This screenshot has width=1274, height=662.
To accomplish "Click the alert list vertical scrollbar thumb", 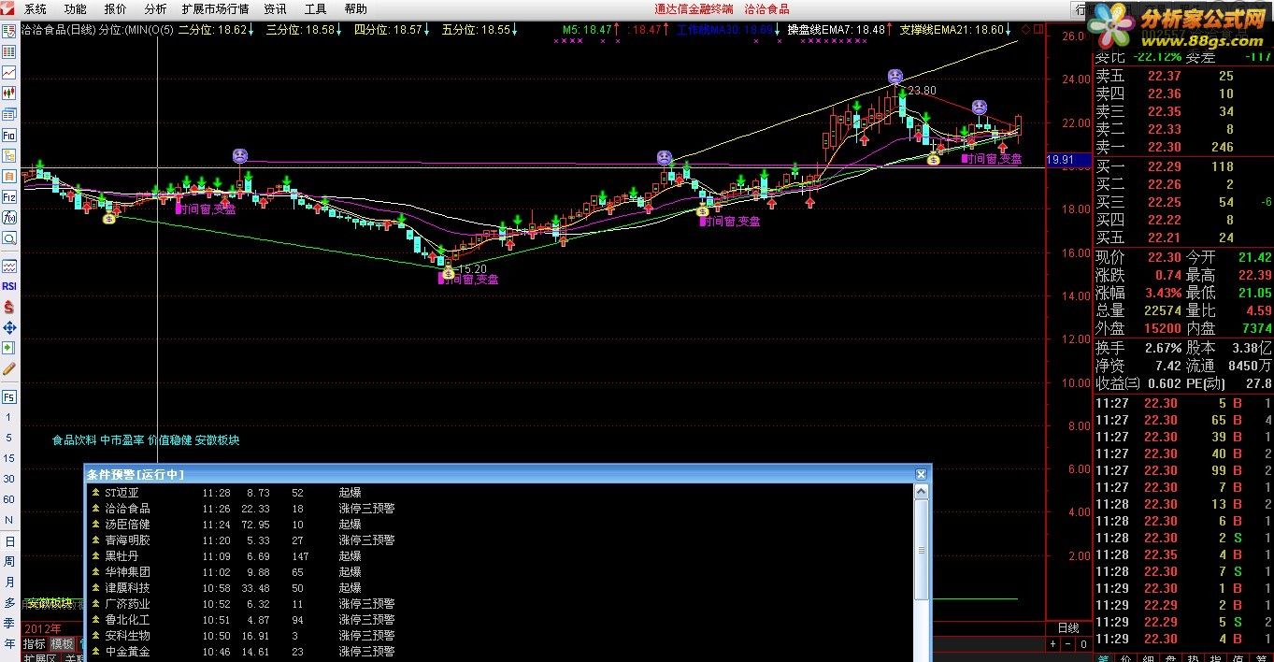I will [922, 550].
